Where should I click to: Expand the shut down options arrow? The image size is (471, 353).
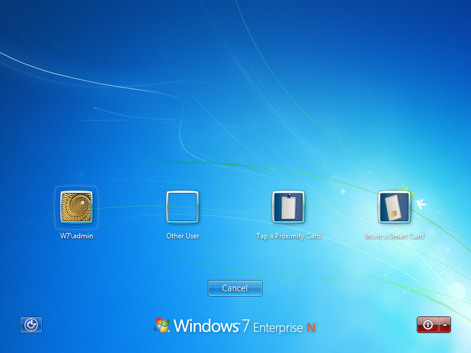pyautogui.click(x=445, y=325)
